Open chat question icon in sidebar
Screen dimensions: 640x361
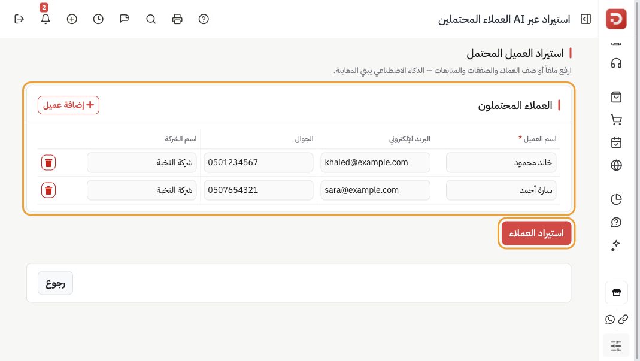(616, 222)
